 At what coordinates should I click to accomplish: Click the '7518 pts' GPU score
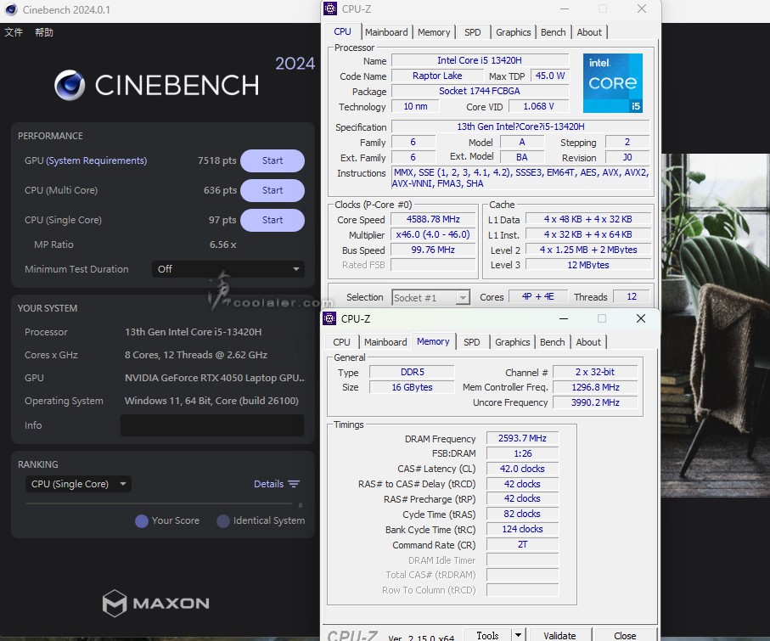pyautogui.click(x=217, y=160)
